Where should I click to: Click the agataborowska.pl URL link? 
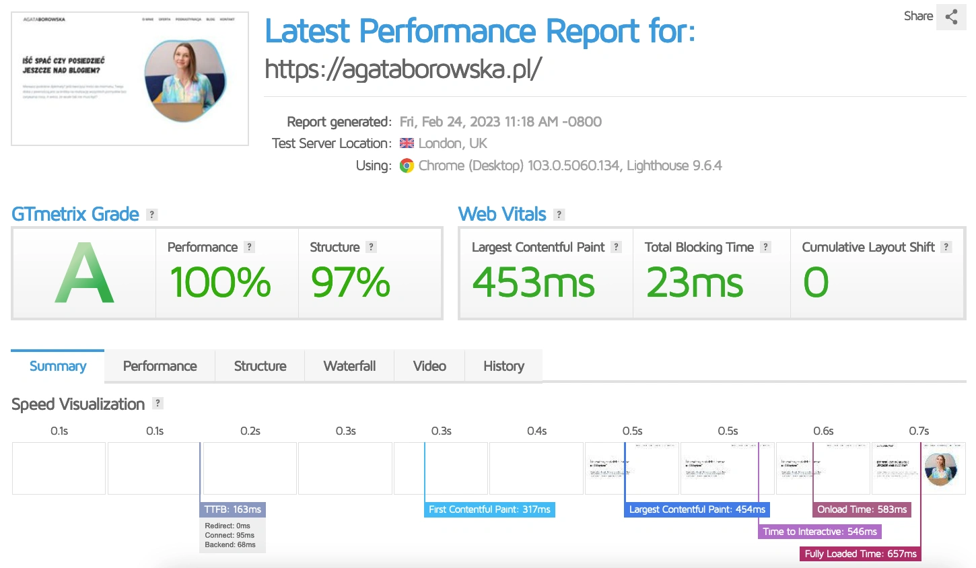403,69
